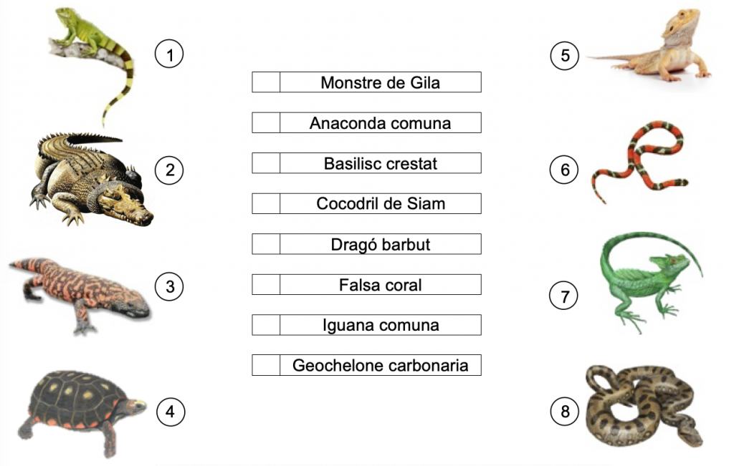Click the empty box next to Anaconda comuna
Viewport: 734px width, 466px height.
pyautogui.click(x=266, y=123)
